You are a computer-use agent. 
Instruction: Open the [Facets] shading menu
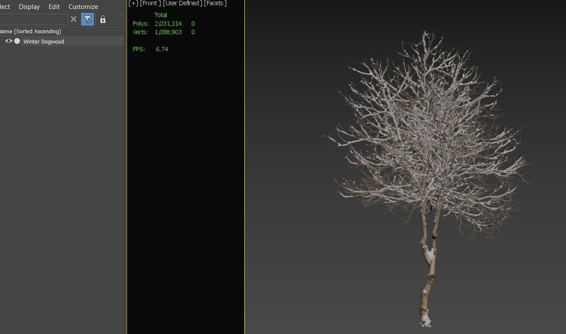(x=215, y=3)
